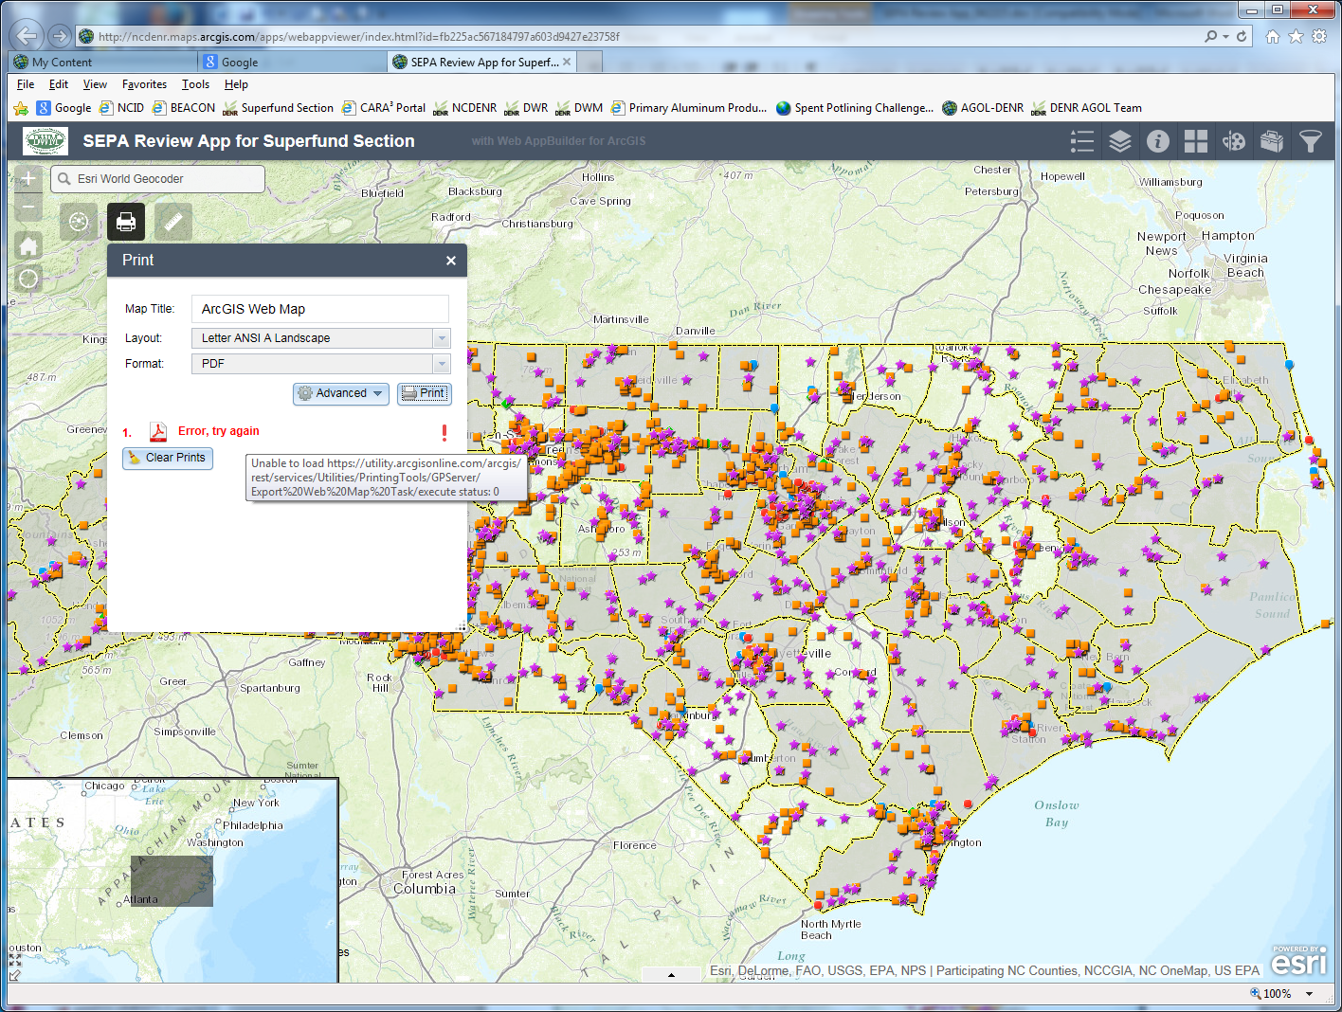Open the AGOL-DENR favorites bar link

983,108
